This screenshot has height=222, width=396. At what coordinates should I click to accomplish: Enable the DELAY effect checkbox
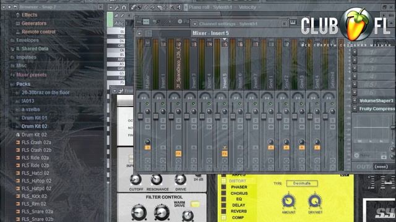pyautogui.click(x=223, y=205)
